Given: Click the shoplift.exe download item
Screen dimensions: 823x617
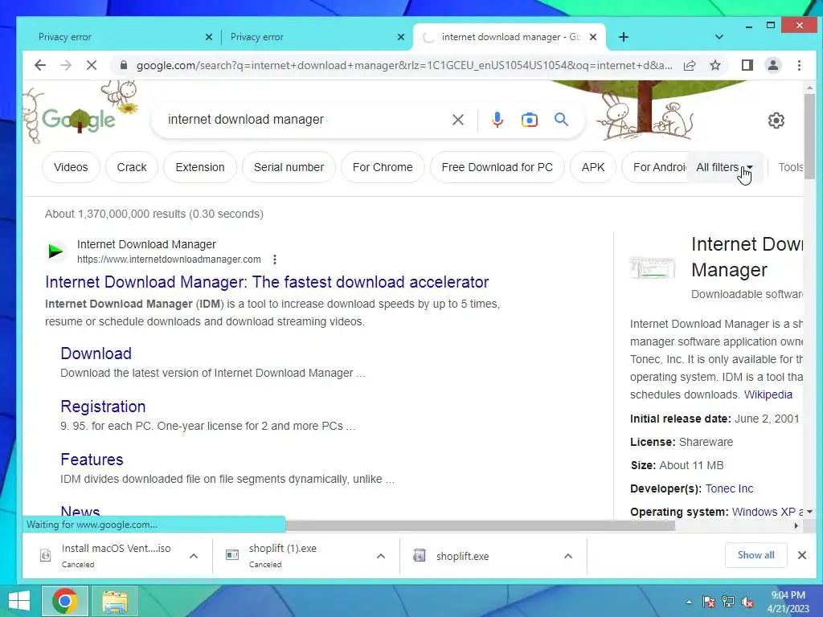Looking at the screenshot, I should (462, 556).
